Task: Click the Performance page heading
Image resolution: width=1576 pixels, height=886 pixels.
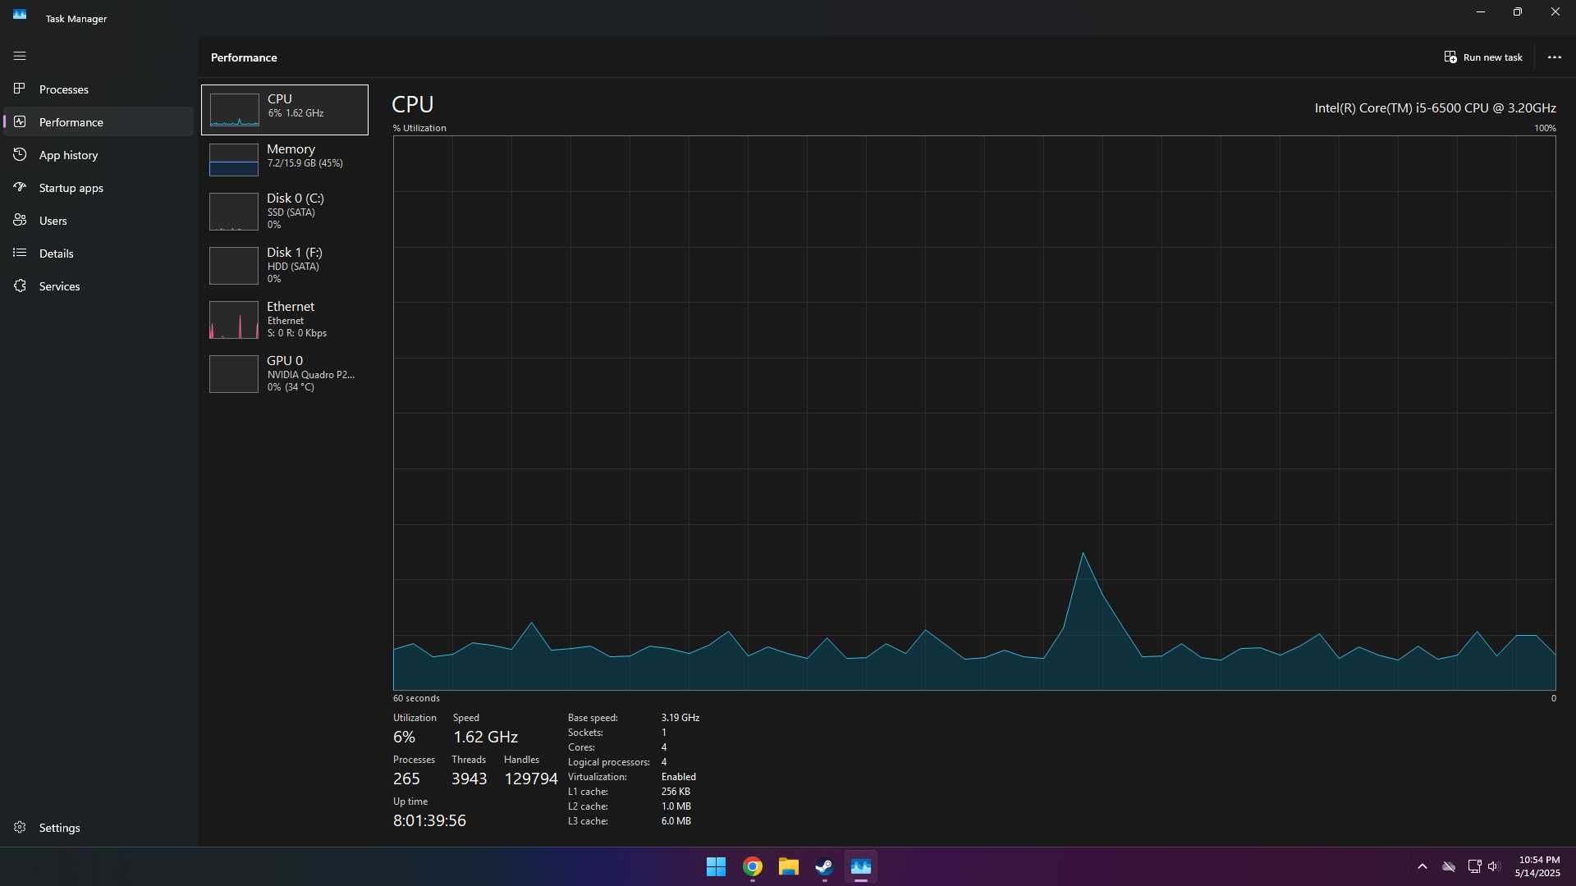Action: coord(244,57)
